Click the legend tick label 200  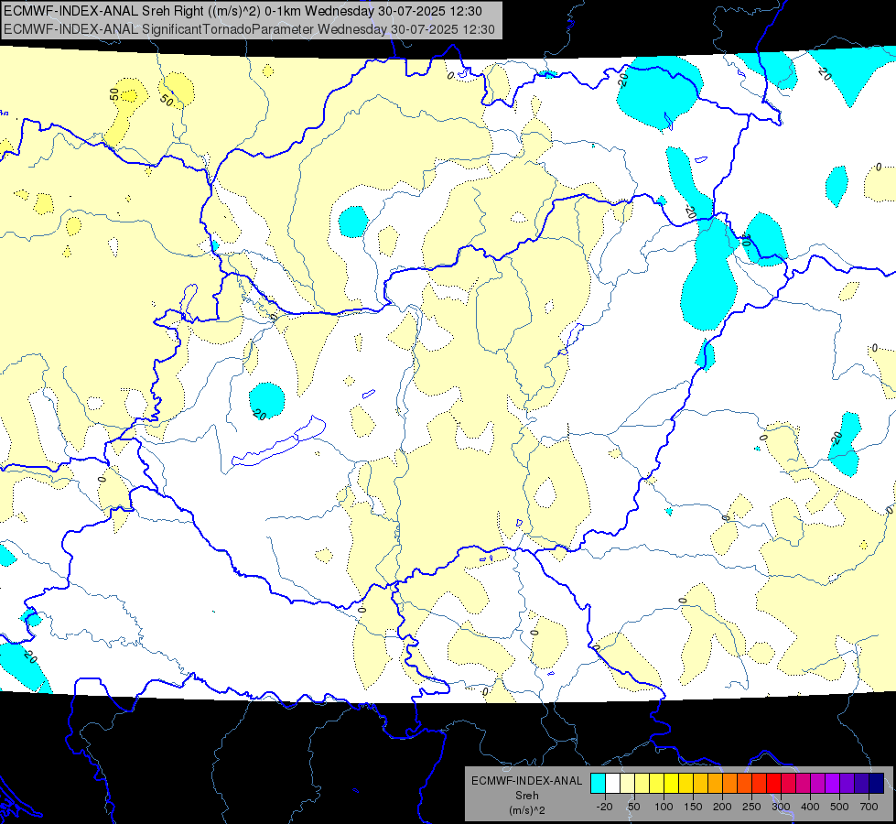coord(722,807)
